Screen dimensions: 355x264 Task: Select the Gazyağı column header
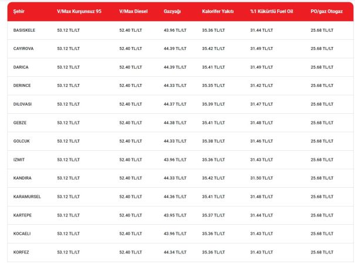click(173, 11)
